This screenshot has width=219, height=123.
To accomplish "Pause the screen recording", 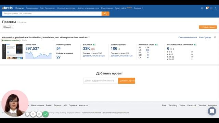I will click(39, 114).
